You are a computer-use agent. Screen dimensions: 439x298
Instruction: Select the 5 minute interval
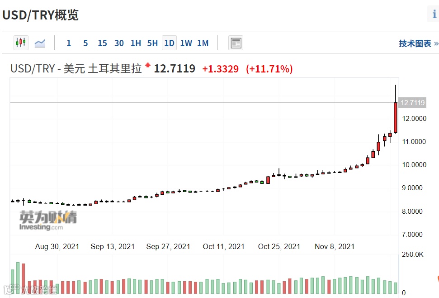coord(85,43)
